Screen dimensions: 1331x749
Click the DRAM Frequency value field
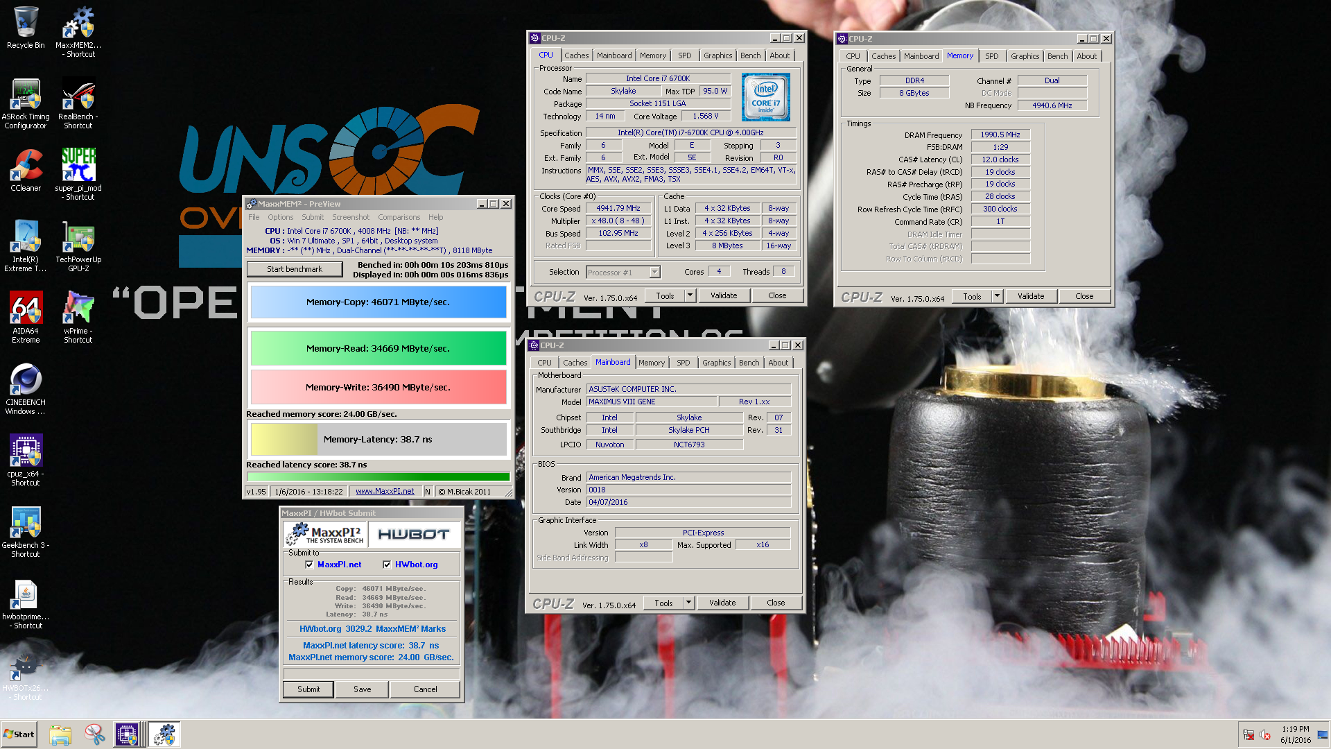[x=1000, y=135]
